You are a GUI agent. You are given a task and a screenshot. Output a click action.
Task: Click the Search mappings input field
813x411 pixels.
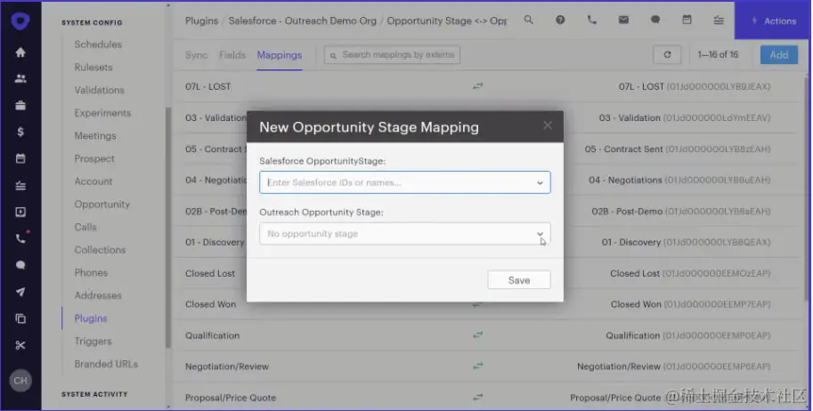392,55
